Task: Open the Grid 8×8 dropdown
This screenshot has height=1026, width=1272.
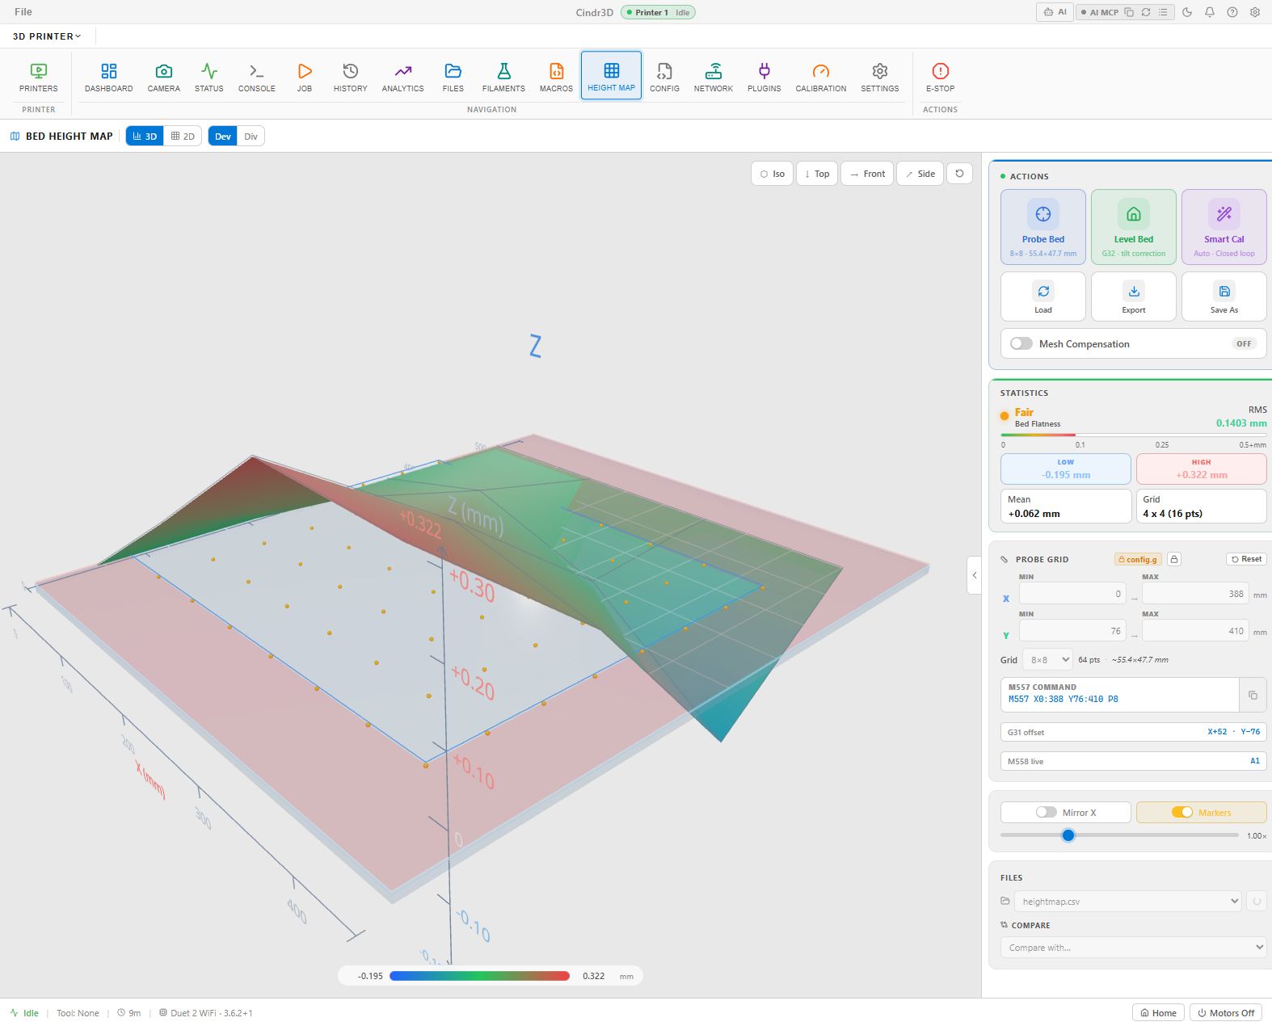Action: point(1047,659)
